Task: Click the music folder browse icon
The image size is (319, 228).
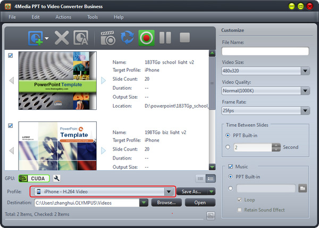Action: [303, 188]
